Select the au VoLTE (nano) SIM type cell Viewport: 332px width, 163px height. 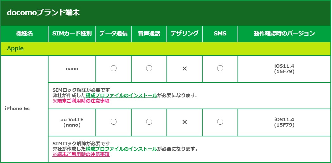[x=72, y=122]
